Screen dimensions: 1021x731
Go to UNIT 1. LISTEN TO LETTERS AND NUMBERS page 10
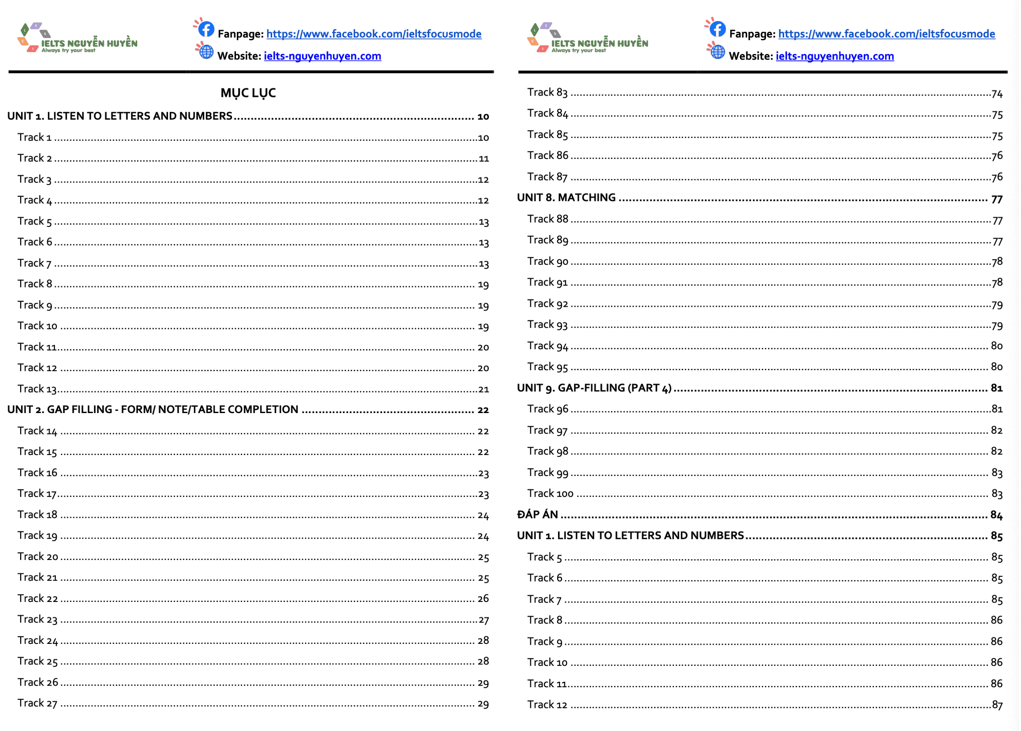coord(248,116)
